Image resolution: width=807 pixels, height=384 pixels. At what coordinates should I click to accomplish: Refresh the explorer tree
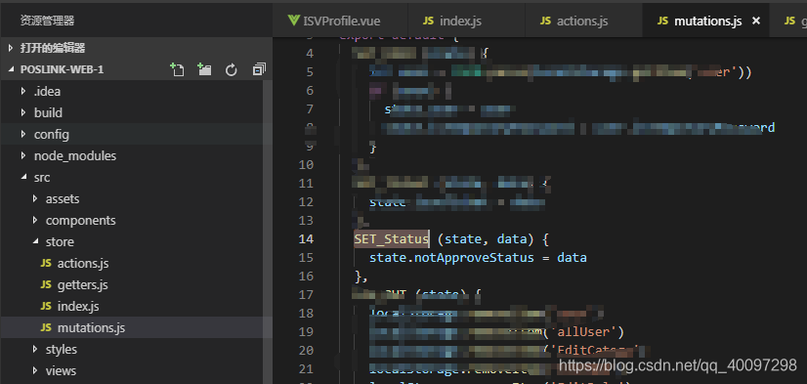(232, 69)
